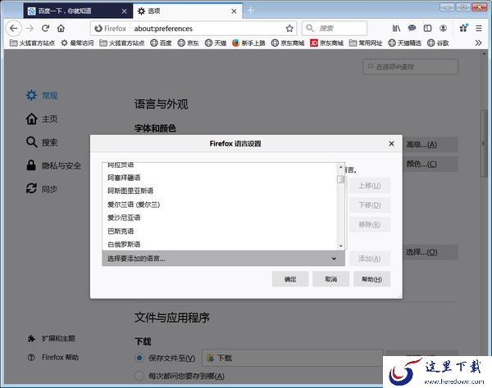492x388 pixels.
Task: Open the 天猫精选 bookmark
Action: pos(404,43)
